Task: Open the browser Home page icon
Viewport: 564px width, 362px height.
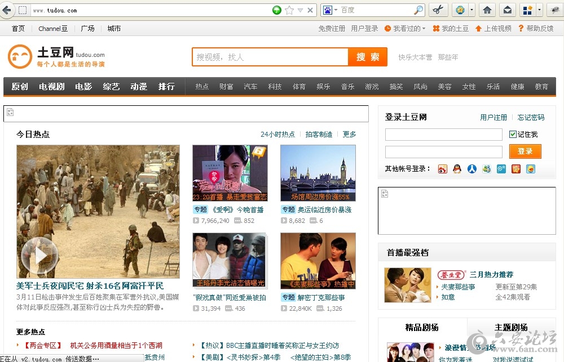Action: click(487, 10)
